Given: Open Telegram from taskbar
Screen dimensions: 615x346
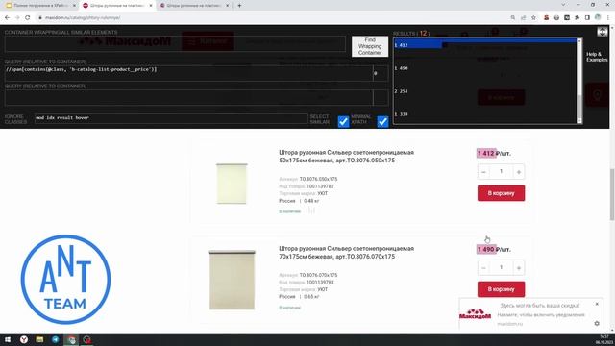Looking at the screenshot, I should point(56,339).
